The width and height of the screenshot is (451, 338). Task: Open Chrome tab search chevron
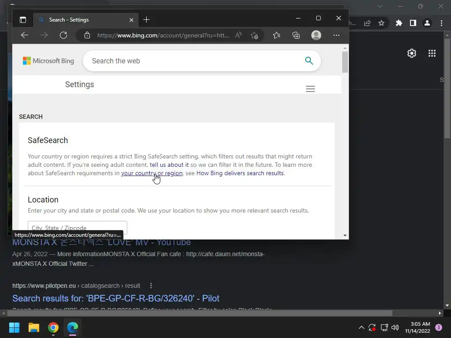pos(380,6)
